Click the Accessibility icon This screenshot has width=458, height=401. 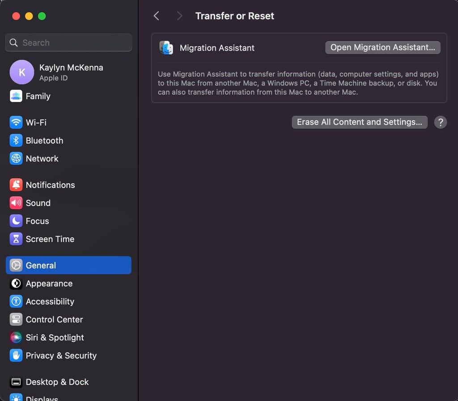(x=16, y=302)
